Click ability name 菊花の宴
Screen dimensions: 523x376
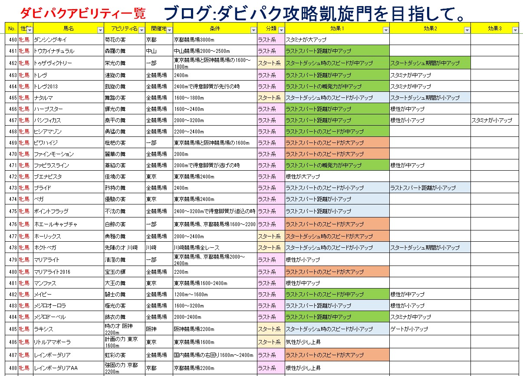[x=115, y=39]
